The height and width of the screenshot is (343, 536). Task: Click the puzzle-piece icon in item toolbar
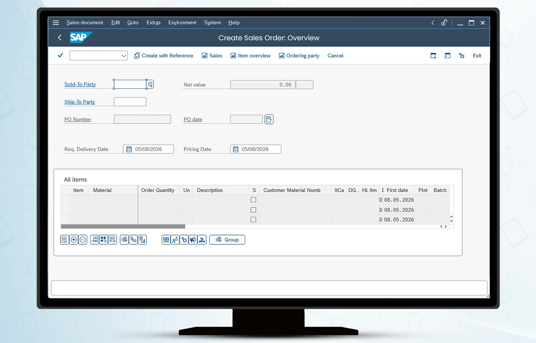(193, 240)
